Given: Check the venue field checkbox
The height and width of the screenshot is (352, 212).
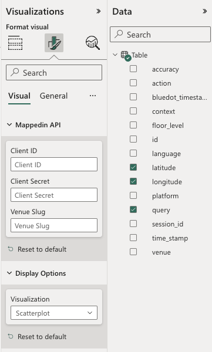Looking at the screenshot, I should click(x=133, y=252).
